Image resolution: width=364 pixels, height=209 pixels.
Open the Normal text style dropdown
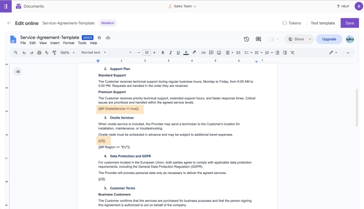(93, 52)
